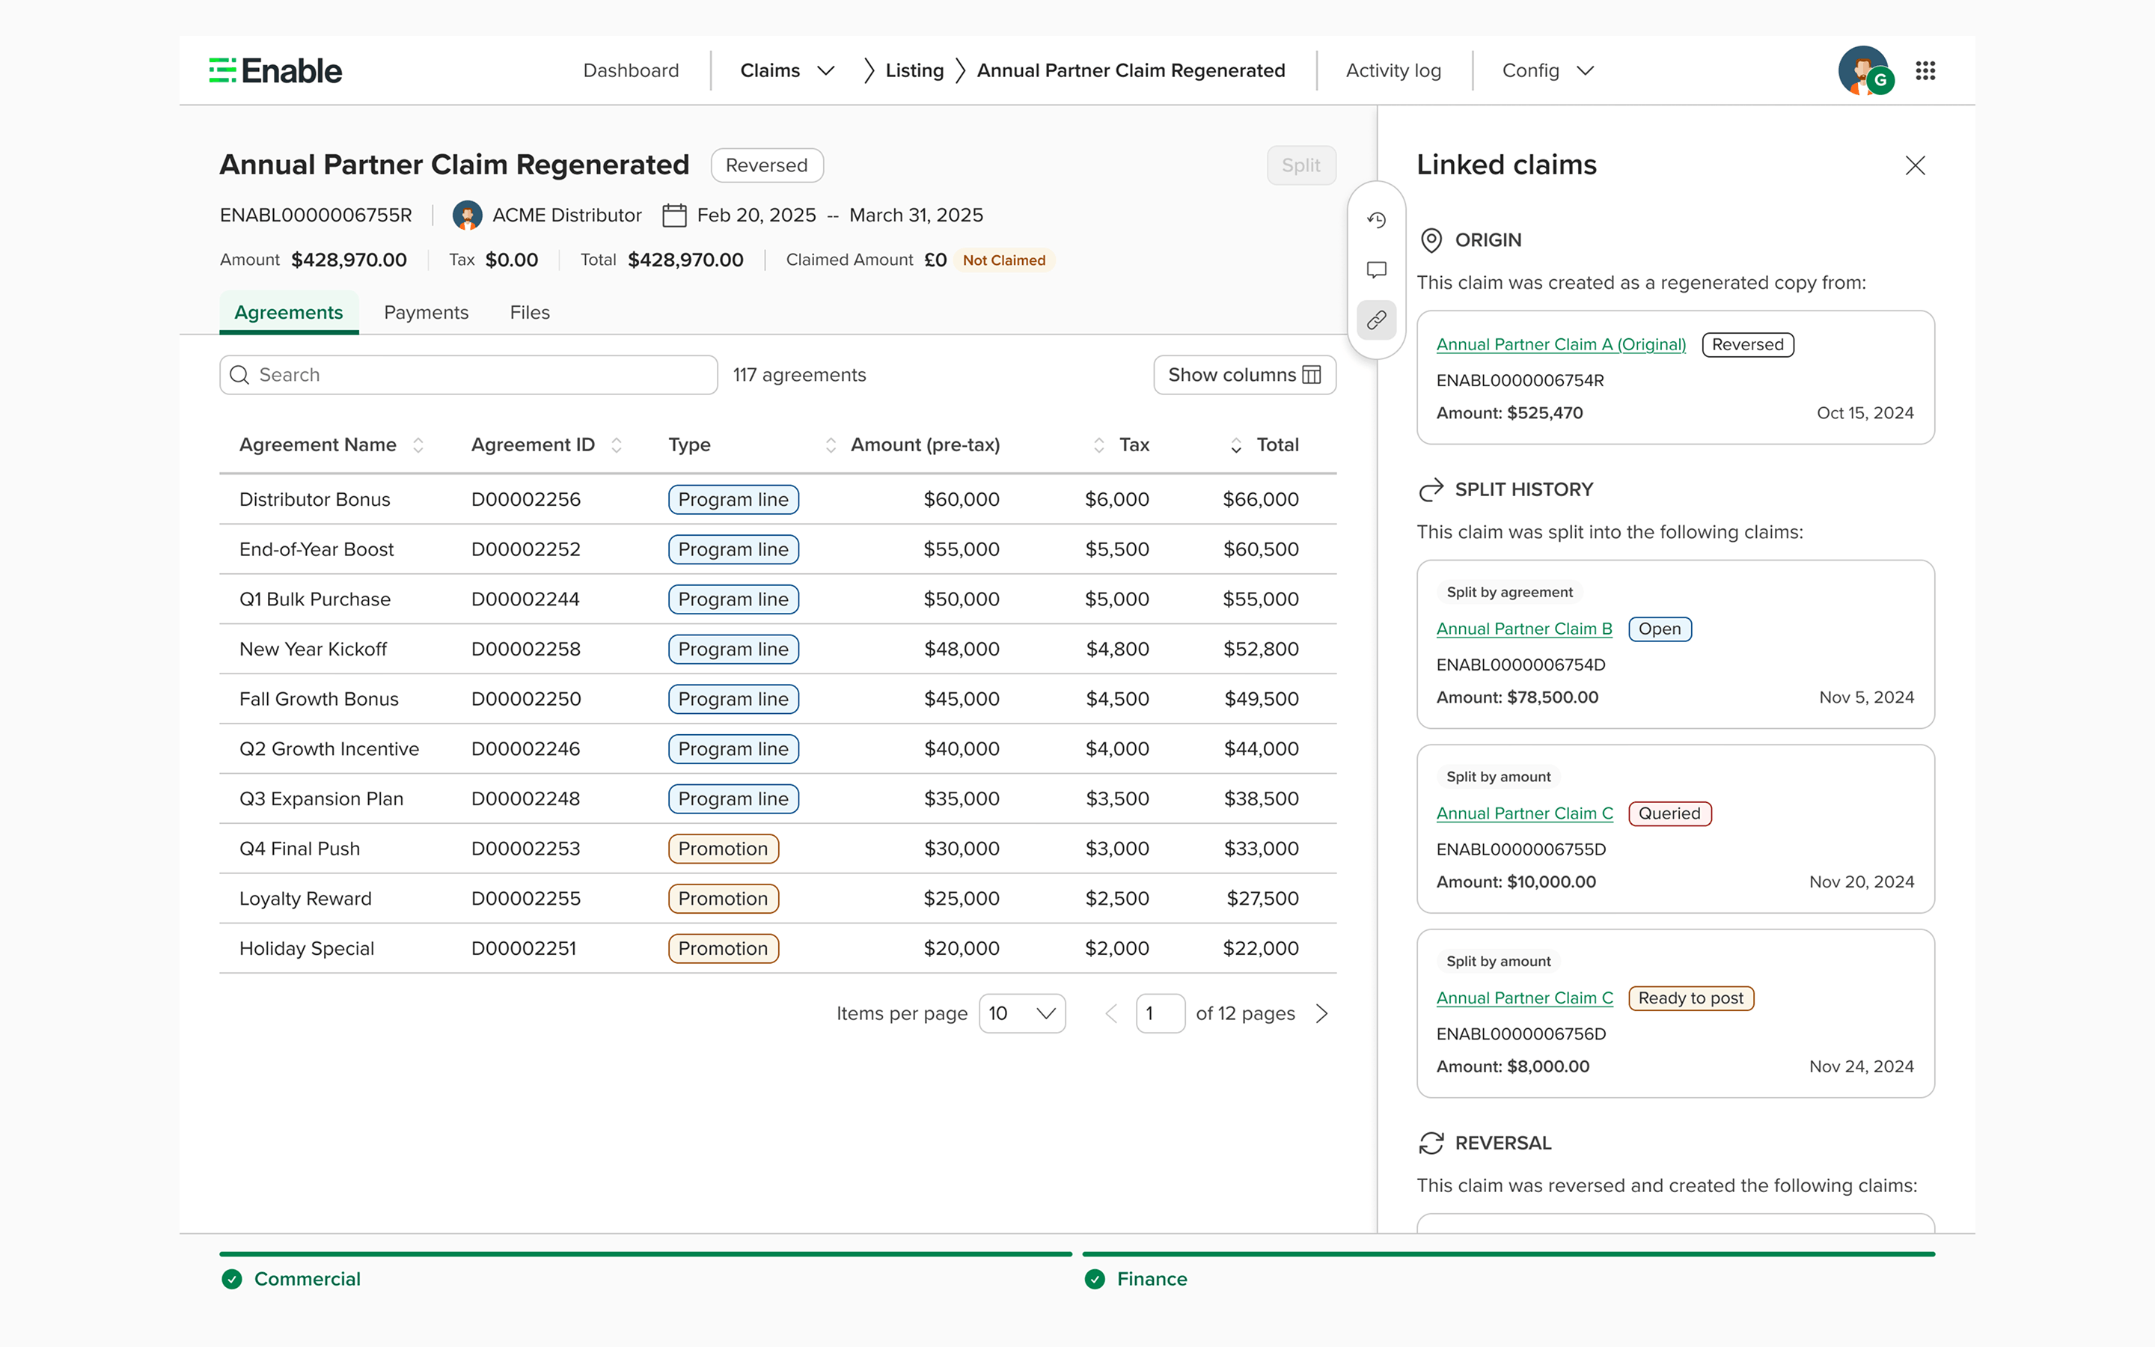Click the calendar icon next to claim dates
Screen dimensions: 2155x1347
(673, 215)
